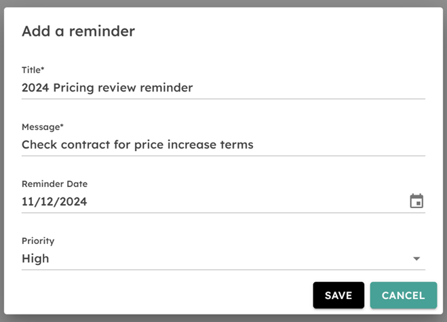Focus the Title input field
The height and width of the screenshot is (322, 447).
pos(223,87)
